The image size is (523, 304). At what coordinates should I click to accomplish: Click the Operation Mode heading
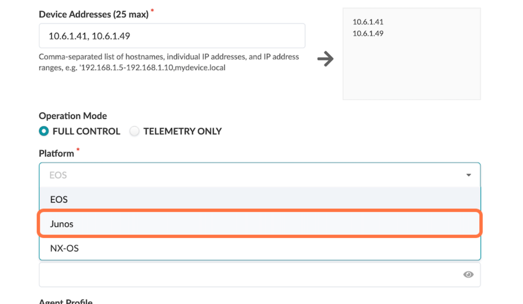click(73, 116)
